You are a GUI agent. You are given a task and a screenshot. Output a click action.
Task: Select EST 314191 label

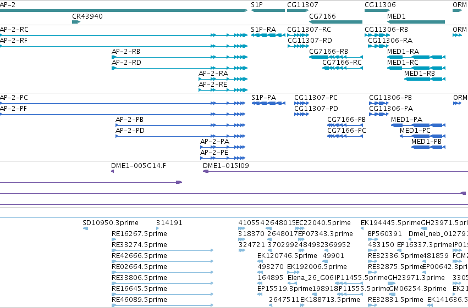(169, 223)
